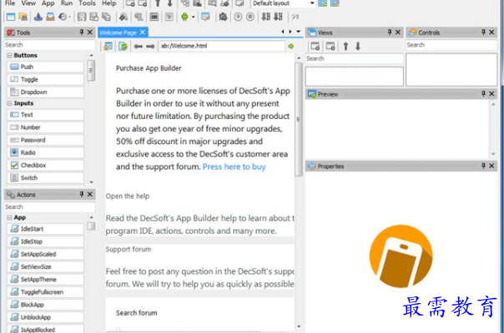Click the New app window icon in the toolbar

pyautogui.click(x=11, y=17)
